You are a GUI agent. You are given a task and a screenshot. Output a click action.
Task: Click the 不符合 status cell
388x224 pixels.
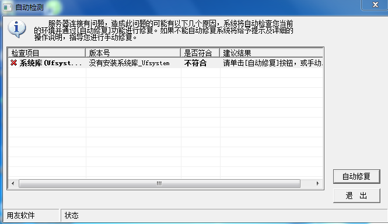coord(195,63)
